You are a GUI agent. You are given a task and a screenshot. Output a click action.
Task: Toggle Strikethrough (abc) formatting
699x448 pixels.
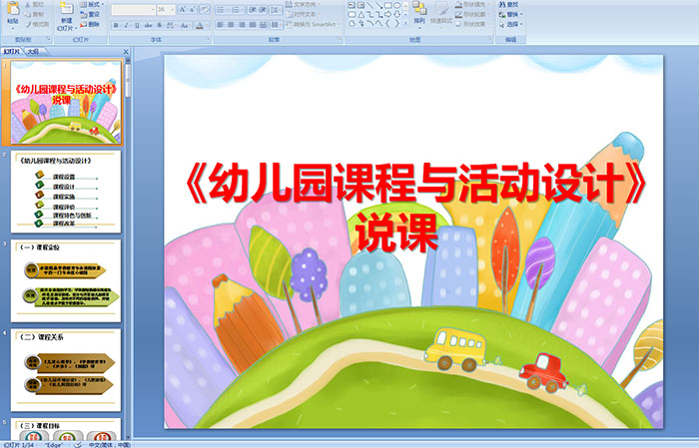pyautogui.click(x=148, y=25)
